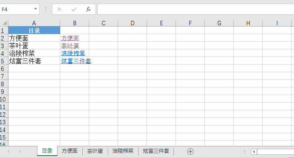The height and width of the screenshot is (158, 294).
Task: Select row 5 header
Action: tap(4, 61)
